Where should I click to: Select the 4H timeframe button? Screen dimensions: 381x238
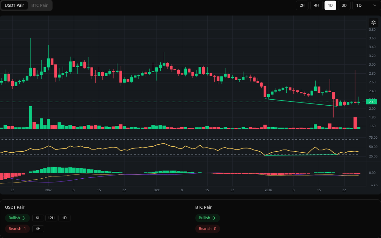point(316,5)
